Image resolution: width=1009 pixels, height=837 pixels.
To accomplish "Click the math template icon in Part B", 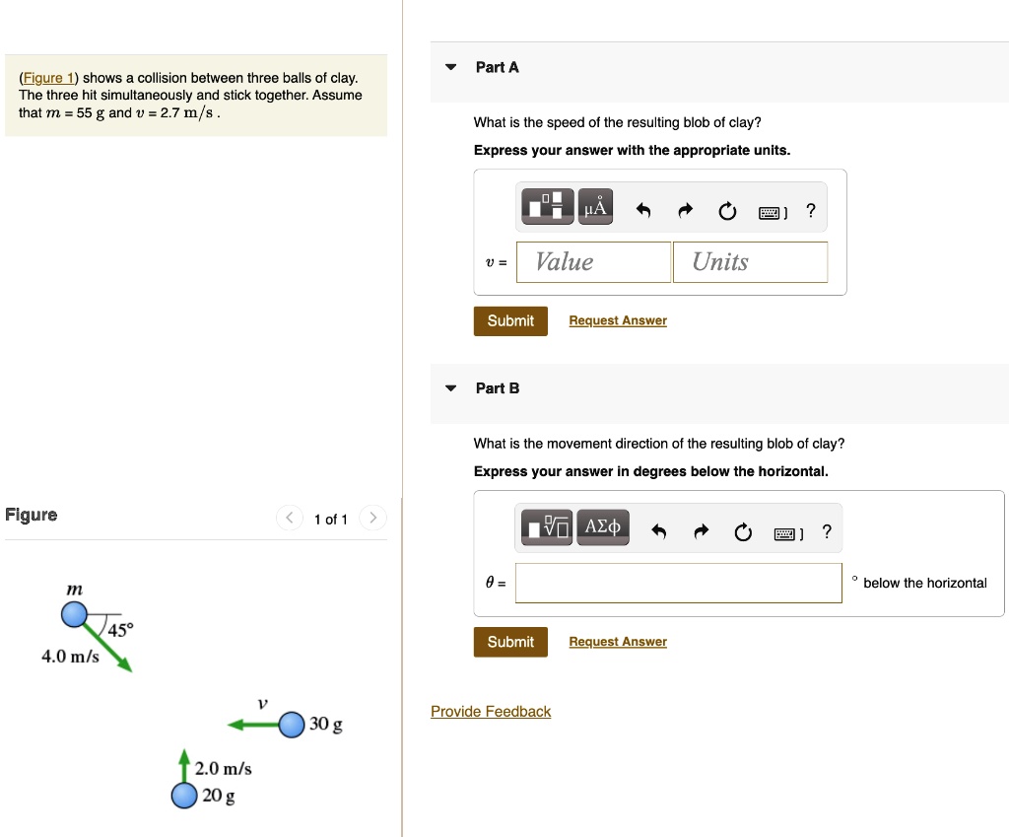I will coord(548,527).
